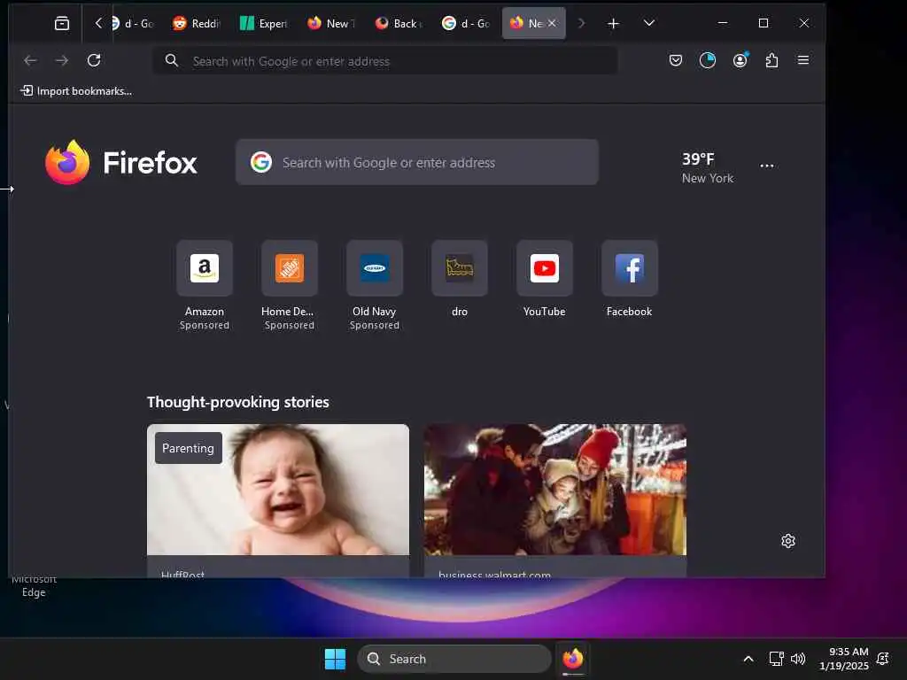Show hidden system tray icons
The width and height of the screenshot is (907, 680).
point(748,659)
